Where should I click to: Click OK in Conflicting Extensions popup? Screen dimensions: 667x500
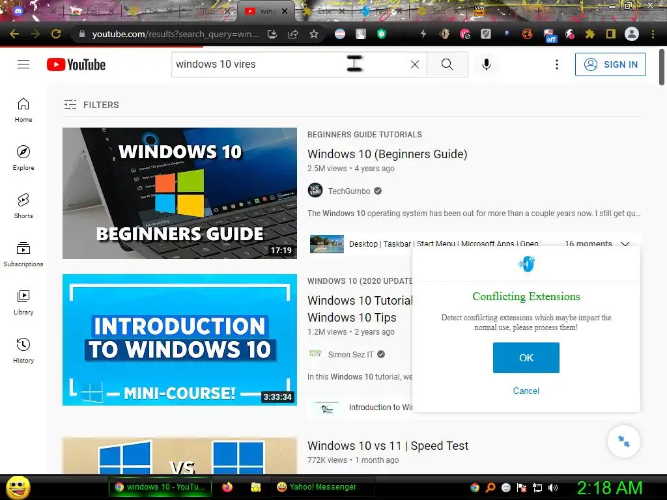pyautogui.click(x=526, y=357)
